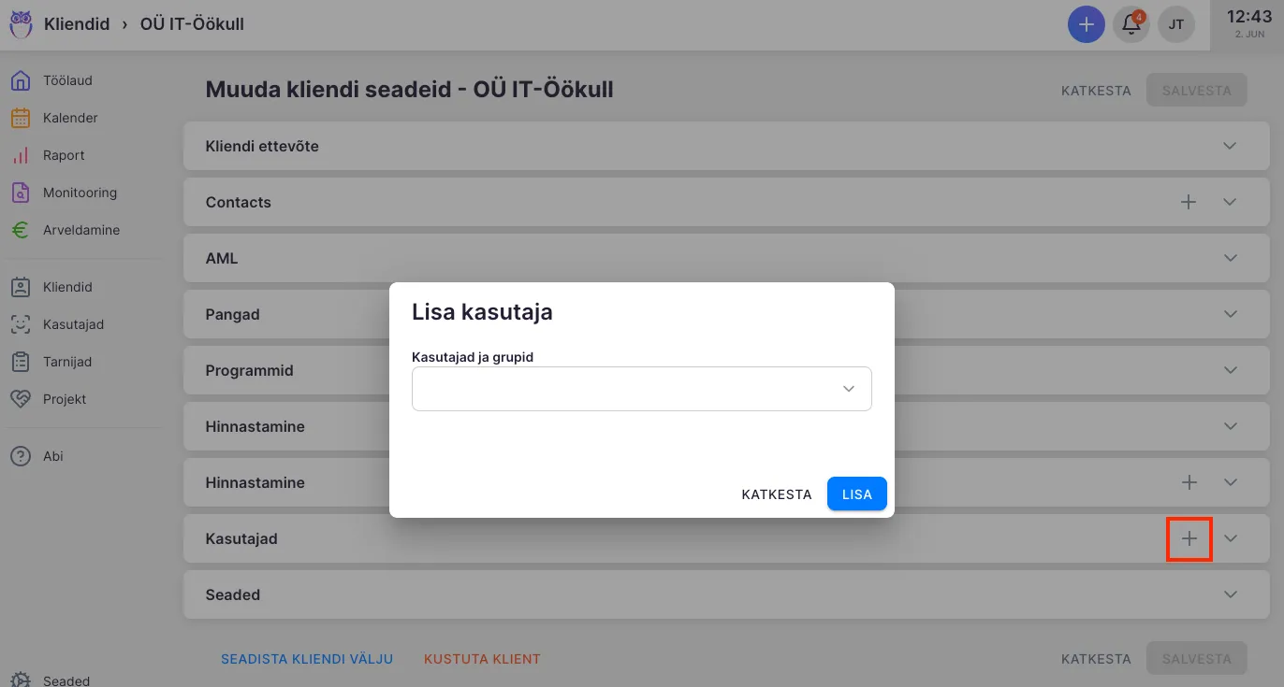Click KATKESTA in the dialog
The height and width of the screenshot is (687, 1284).
coord(776,494)
